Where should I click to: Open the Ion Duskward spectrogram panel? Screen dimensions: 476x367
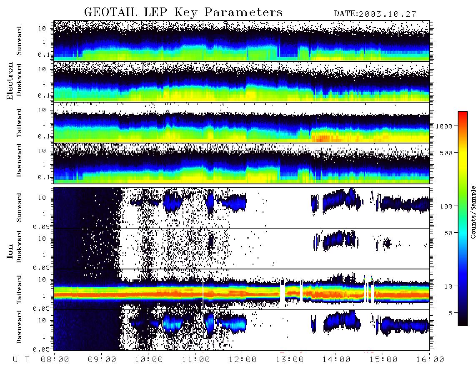pos(242,249)
